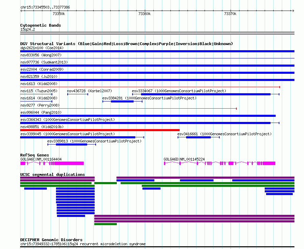Click the nsv436728 blue interval glyph

[x=78, y=94]
